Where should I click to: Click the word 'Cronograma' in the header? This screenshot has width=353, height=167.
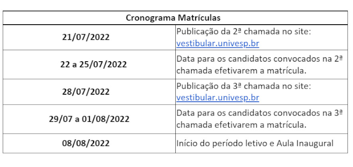(150, 18)
